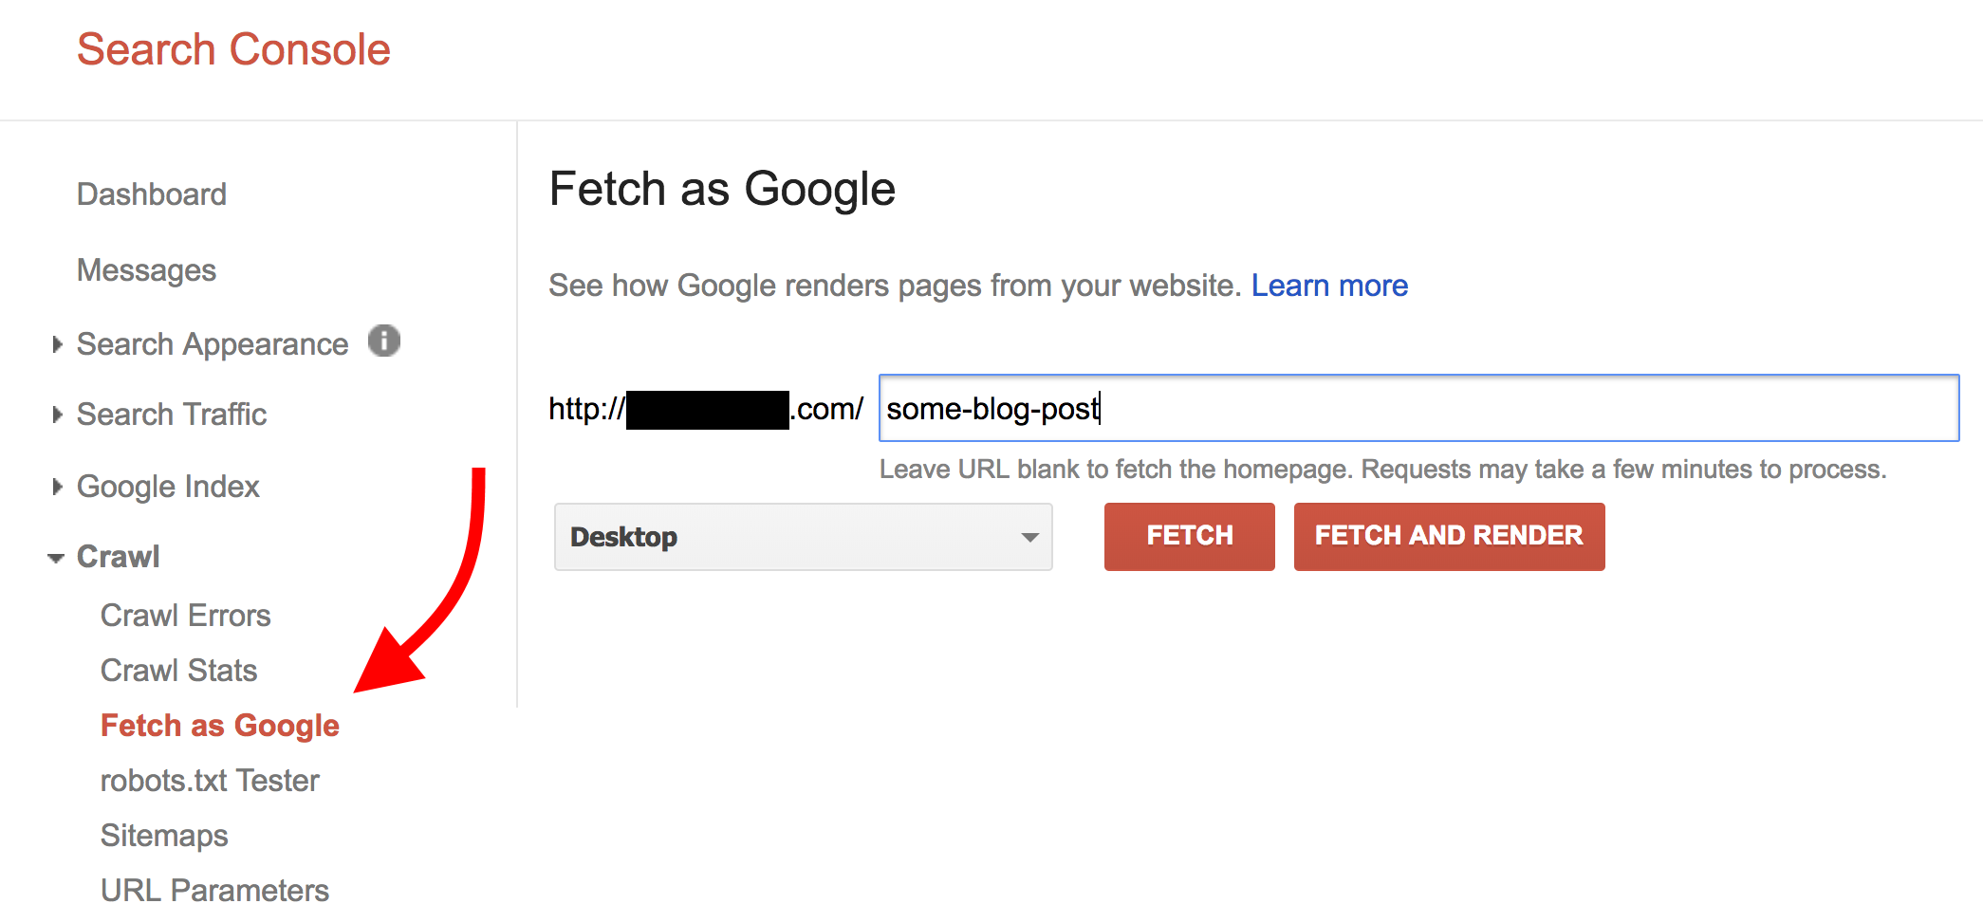Click the URL path input field

1418,408
